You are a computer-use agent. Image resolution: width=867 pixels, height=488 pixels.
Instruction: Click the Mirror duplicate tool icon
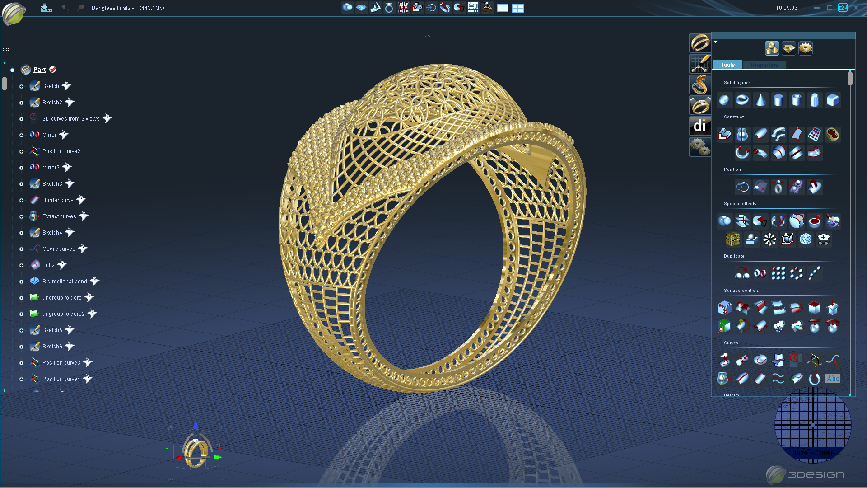pos(760,273)
